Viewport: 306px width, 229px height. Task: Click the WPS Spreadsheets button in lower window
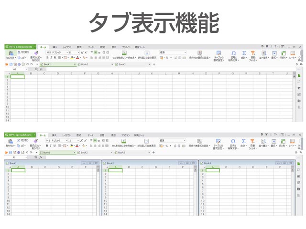pos(19,135)
